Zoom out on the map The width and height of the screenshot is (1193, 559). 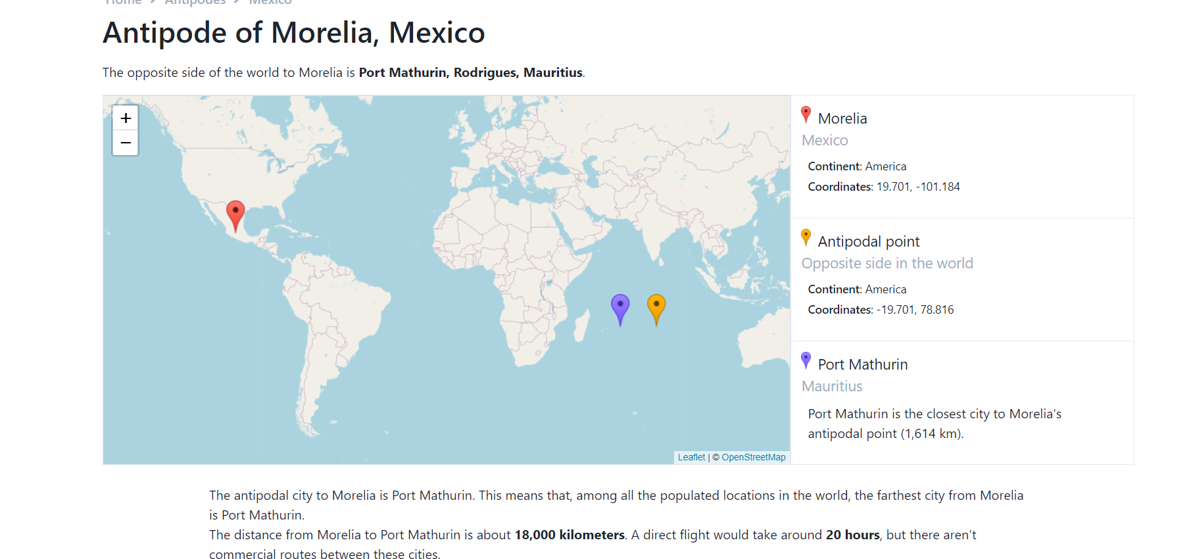click(x=126, y=143)
